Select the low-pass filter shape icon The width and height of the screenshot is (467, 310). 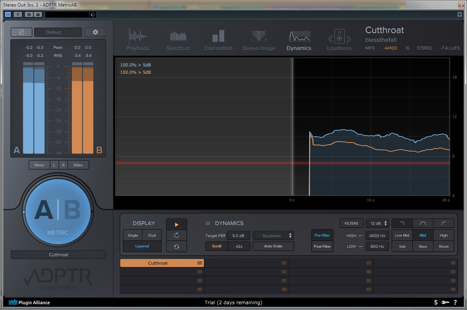402,223
